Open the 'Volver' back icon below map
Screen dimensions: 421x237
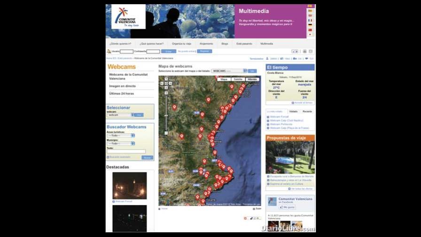(159, 209)
